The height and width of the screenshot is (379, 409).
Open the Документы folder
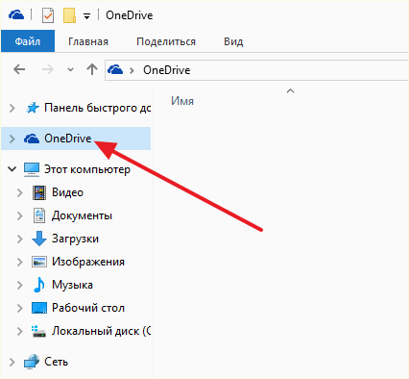pos(82,215)
